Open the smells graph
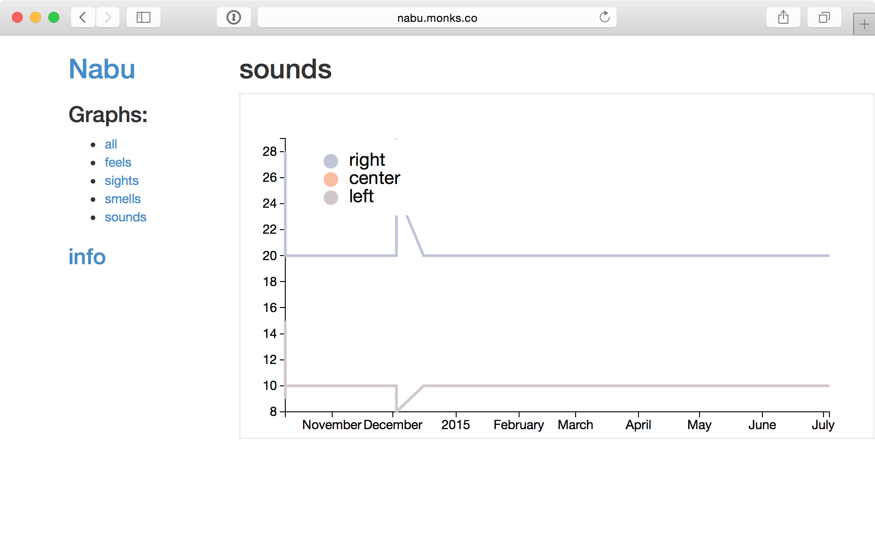 [x=123, y=199]
